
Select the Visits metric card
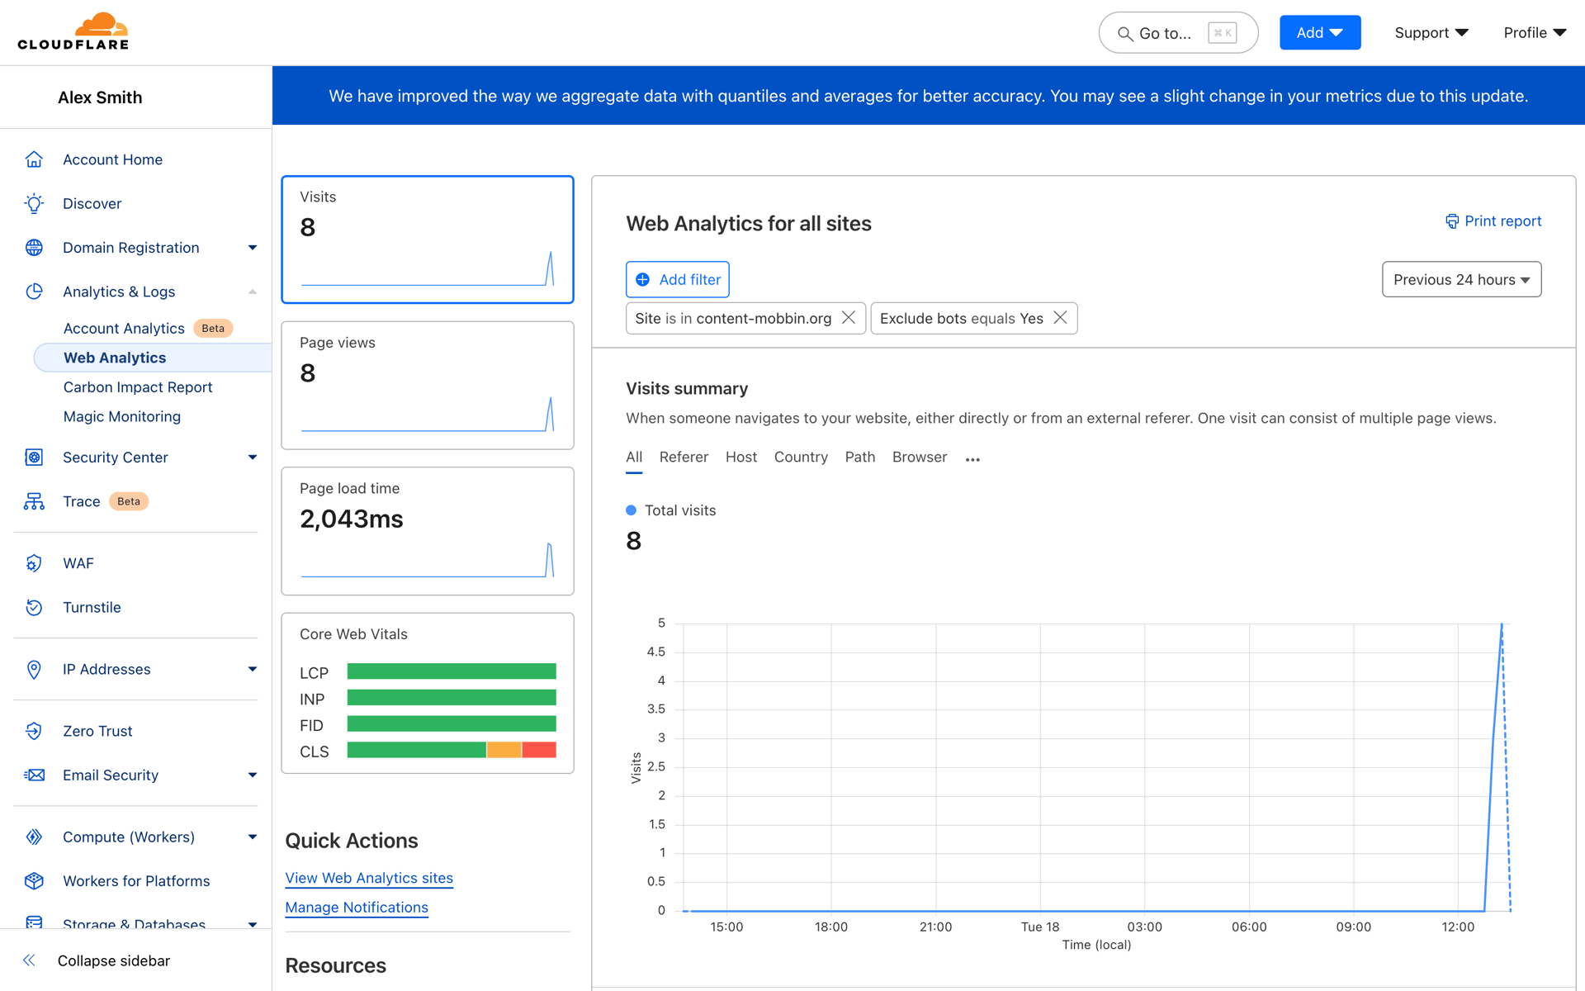[x=428, y=239]
